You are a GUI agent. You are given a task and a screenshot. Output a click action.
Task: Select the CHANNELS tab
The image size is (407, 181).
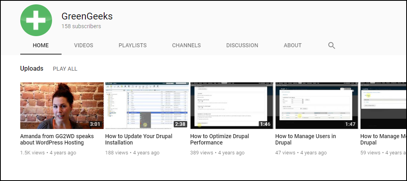coord(186,45)
